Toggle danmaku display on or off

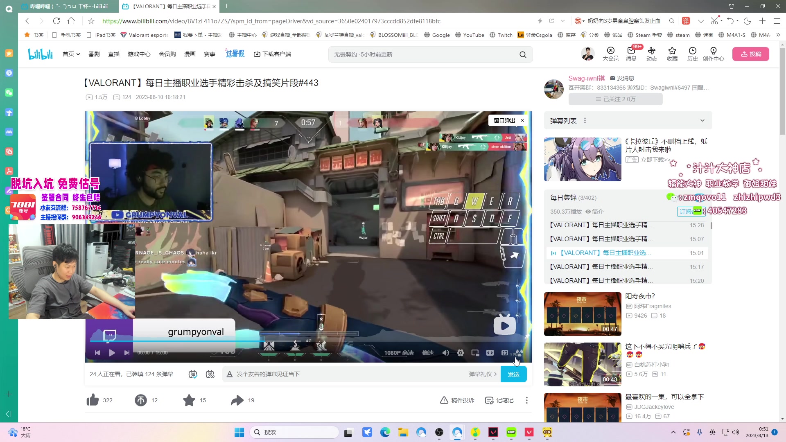[x=193, y=374]
